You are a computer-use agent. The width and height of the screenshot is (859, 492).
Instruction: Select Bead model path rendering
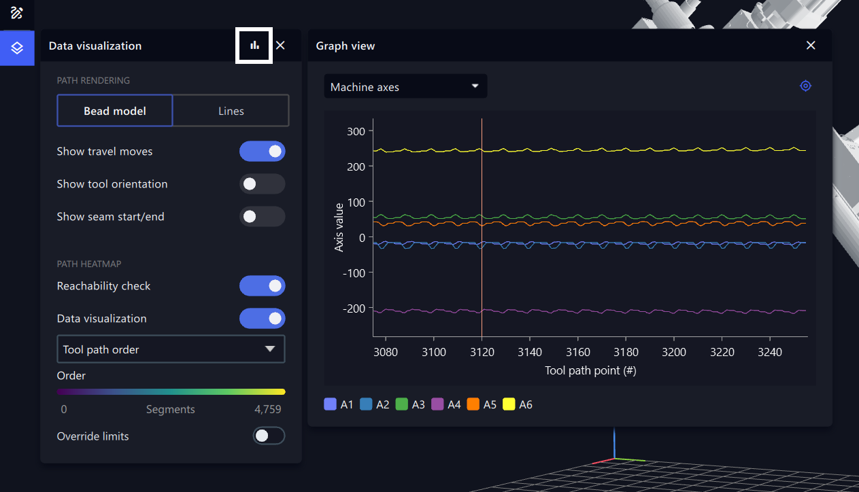pos(115,111)
